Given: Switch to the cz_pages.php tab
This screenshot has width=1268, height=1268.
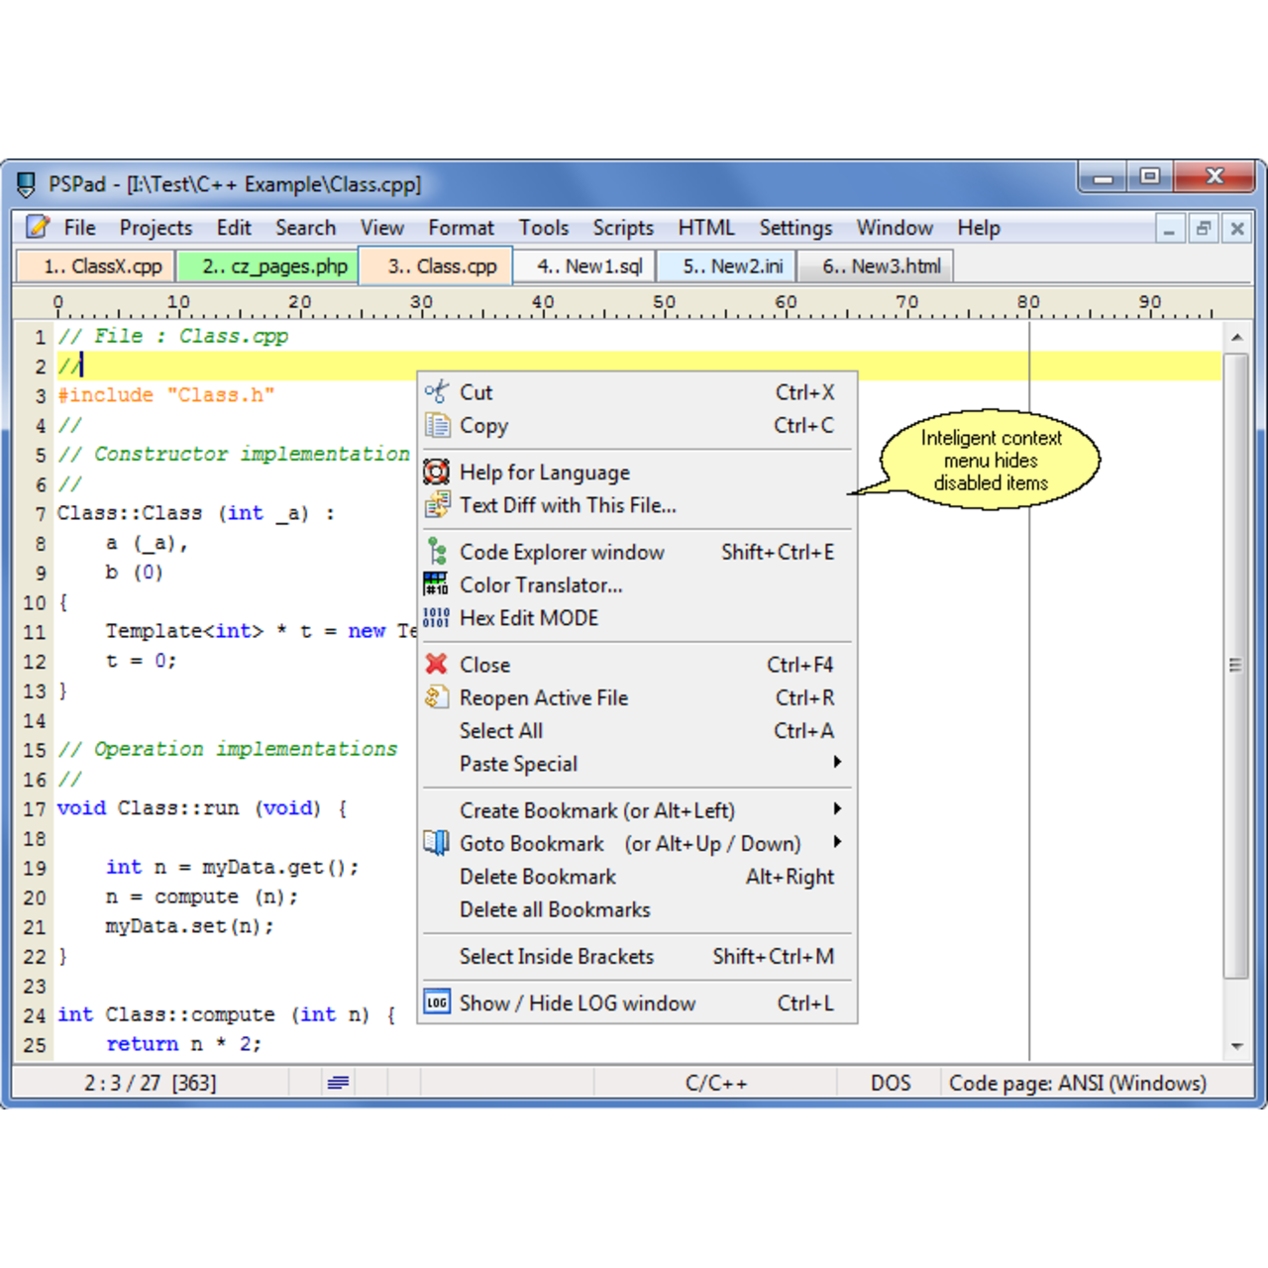Looking at the screenshot, I should pos(267,266).
